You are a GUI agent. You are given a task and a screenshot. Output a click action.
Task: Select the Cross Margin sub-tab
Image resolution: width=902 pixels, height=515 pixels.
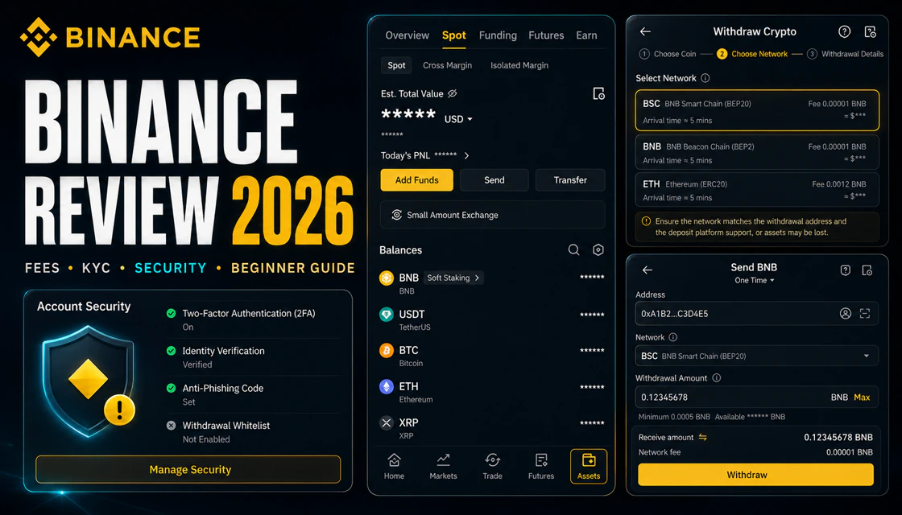coord(447,65)
